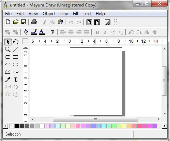Pick the Rounded Rectangle tool
Viewport: 170px width, 141px height.
(8, 57)
